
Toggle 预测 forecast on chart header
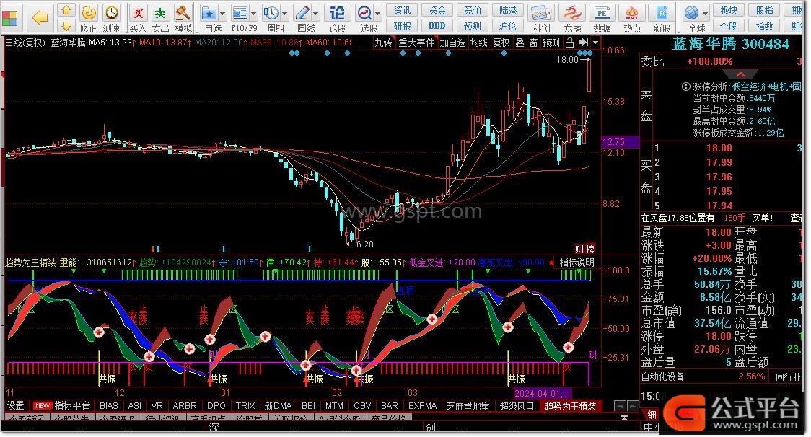click(551, 43)
